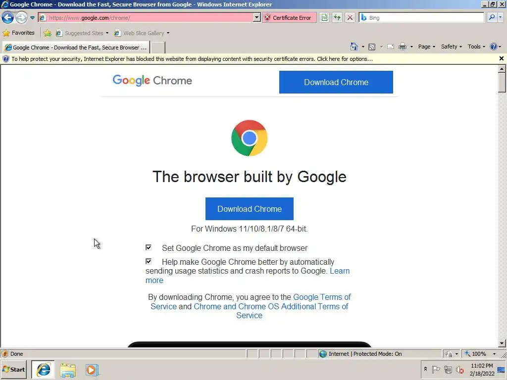The width and height of the screenshot is (507, 380).
Task: Open Windows Explorer from the taskbar
Action: tap(67, 370)
